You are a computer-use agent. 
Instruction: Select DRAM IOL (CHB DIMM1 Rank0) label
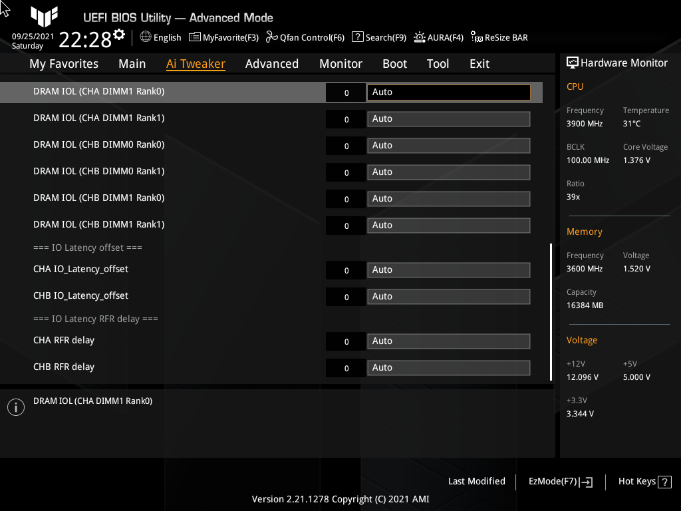click(99, 198)
